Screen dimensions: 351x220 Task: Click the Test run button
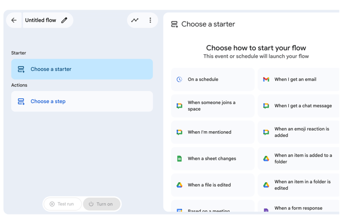tap(62, 204)
